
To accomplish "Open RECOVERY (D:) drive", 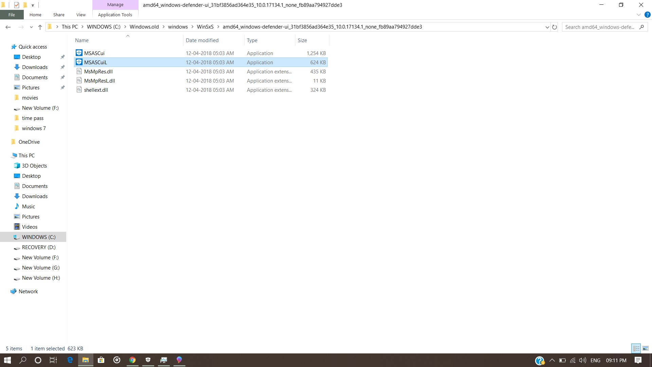I will coord(39,247).
